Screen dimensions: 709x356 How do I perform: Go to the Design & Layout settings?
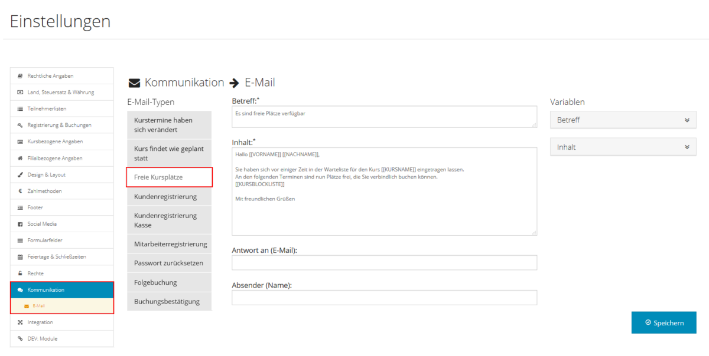click(62, 175)
